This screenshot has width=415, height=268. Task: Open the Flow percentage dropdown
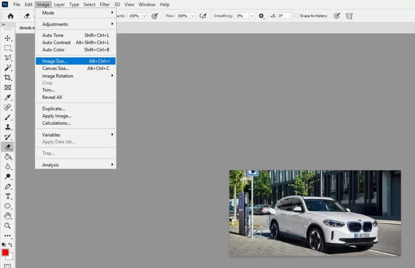click(192, 16)
